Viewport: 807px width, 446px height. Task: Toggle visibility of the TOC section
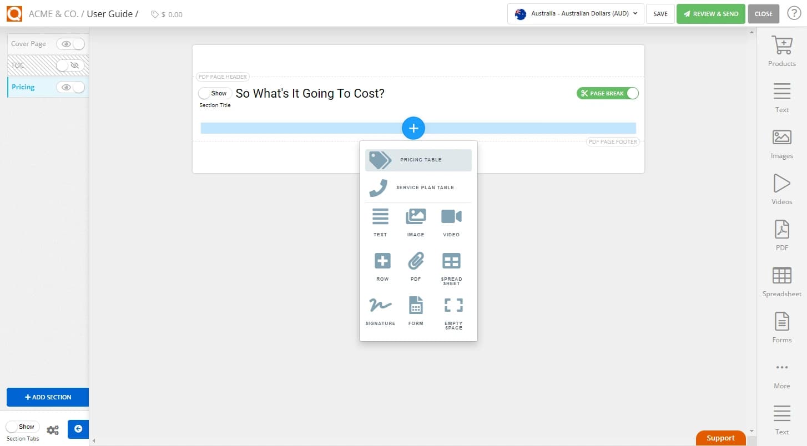67,65
